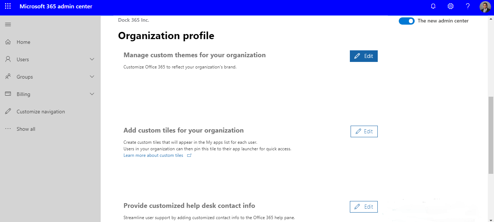Expand the Groups section

coord(92,76)
